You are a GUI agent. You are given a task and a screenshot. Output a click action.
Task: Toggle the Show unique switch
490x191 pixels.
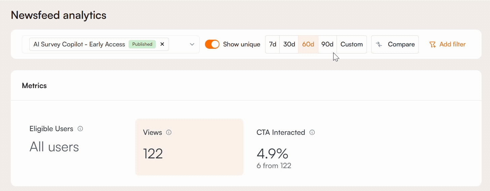pos(212,44)
